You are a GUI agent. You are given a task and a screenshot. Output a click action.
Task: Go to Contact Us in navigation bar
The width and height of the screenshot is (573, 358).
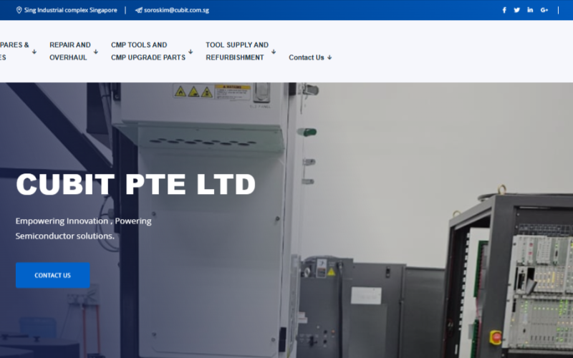coord(306,57)
